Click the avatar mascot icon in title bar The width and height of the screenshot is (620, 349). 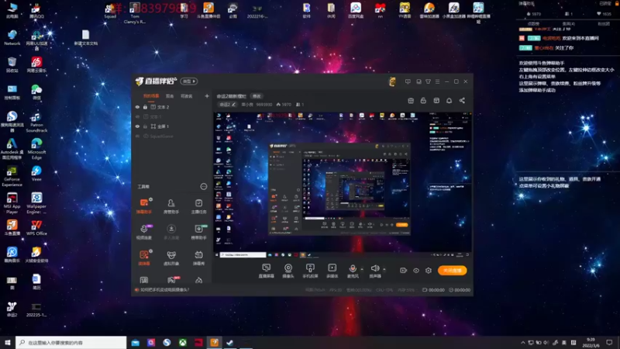392,81
